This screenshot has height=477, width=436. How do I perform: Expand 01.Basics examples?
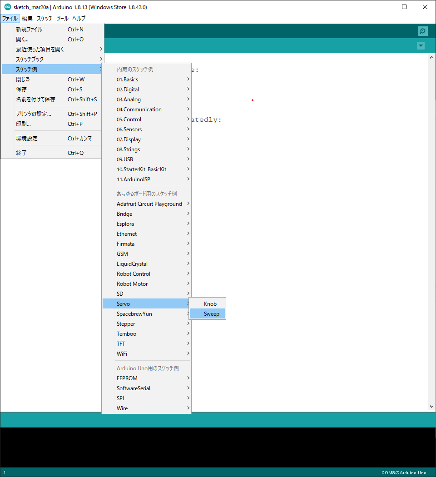click(x=147, y=79)
